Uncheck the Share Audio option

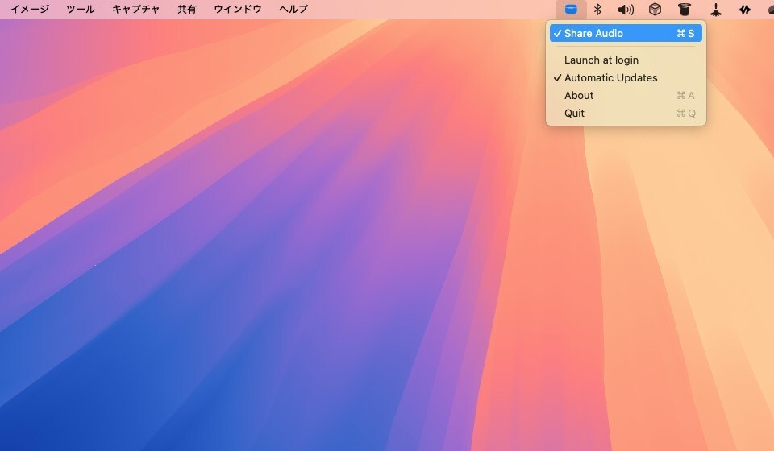point(626,34)
